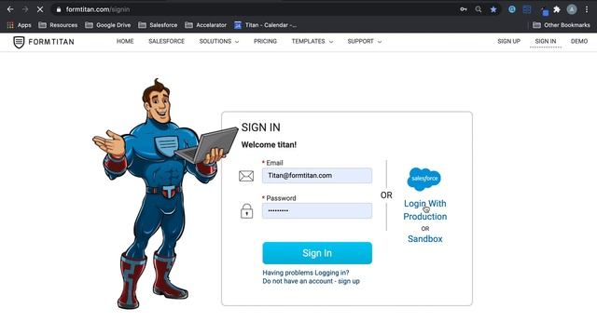Open the Accelarator bookmark folder
Viewport: 597px width, 335px height.
pos(205,25)
